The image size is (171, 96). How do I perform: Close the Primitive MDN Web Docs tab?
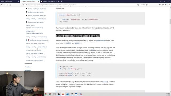[59, 2]
